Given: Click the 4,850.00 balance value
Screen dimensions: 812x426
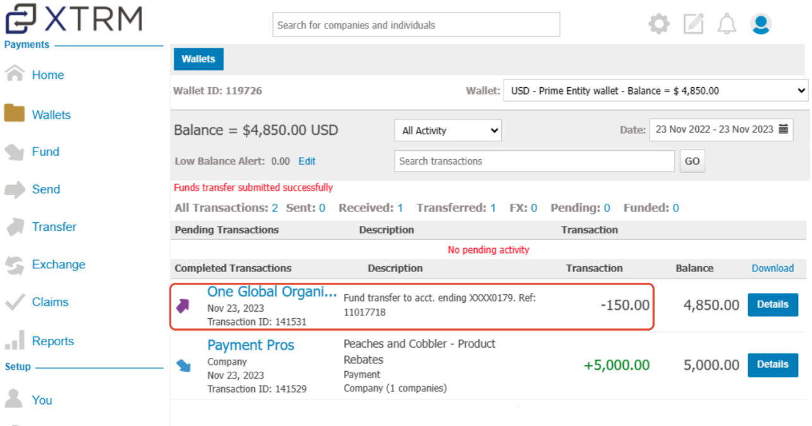Looking at the screenshot, I should click(x=711, y=305).
